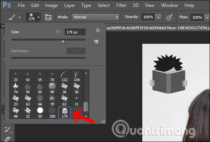
Task: Toggle the Brush panel icon
Action: (48, 17)
